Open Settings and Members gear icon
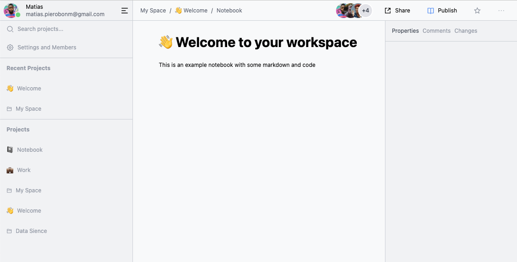The width and height of the screenshot is (517, 262). tap(10, 48)
